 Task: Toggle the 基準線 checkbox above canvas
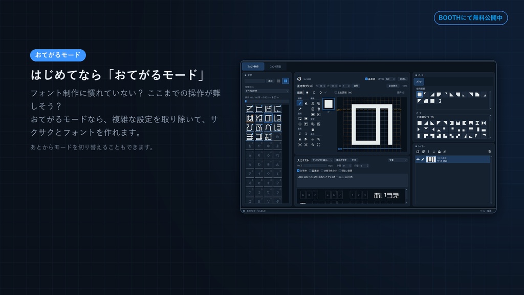click(x=366, y=79)
